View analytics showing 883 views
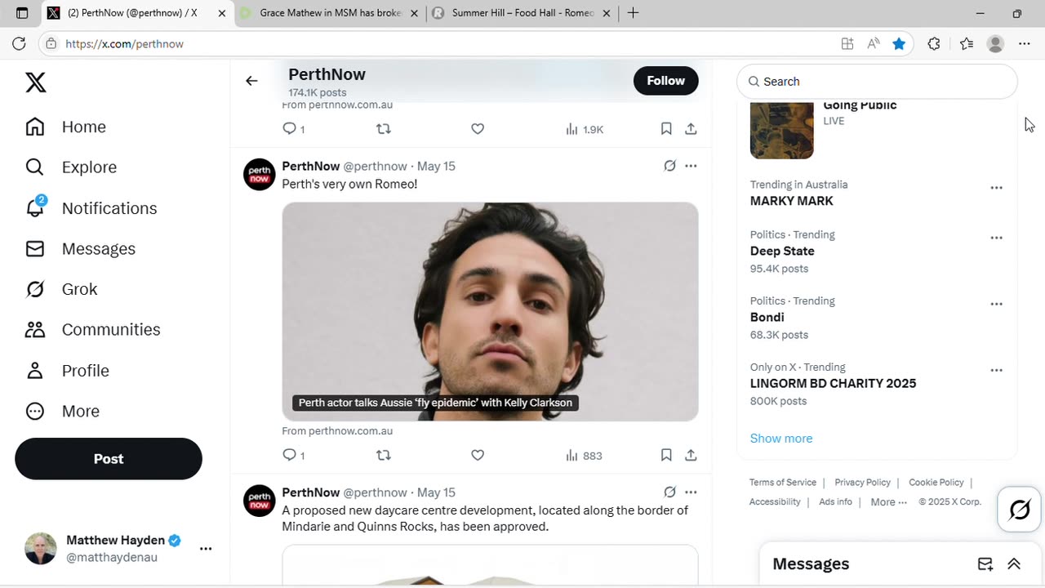 click(584, 456)
